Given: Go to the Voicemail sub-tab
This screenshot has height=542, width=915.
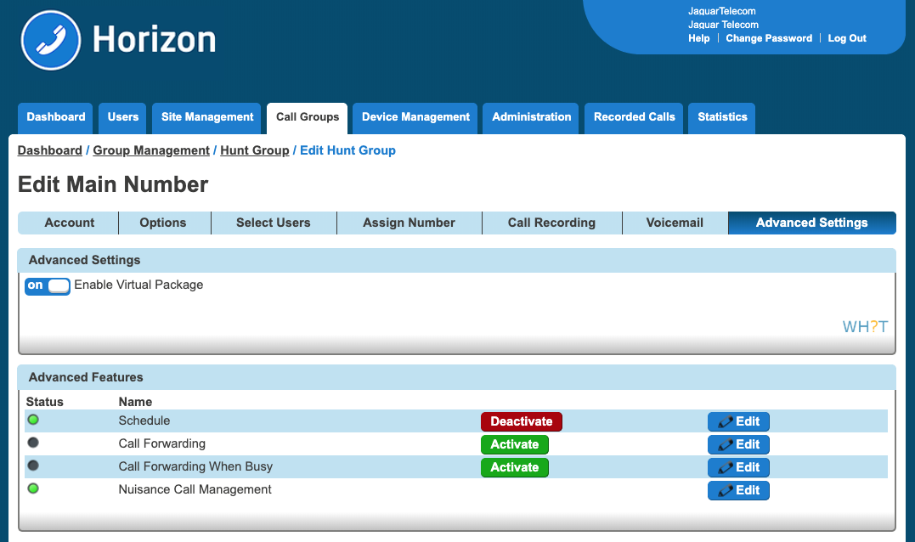Looking at the screenshot, I should pyautogui.click(x=675, y=223).
